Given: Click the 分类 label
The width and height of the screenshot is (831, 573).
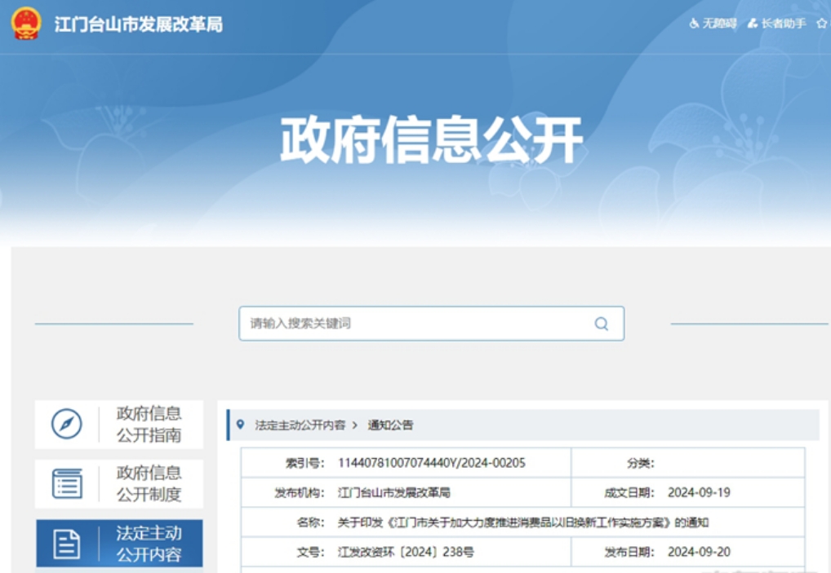Looking at the screenshot, I should coord(640,463).
